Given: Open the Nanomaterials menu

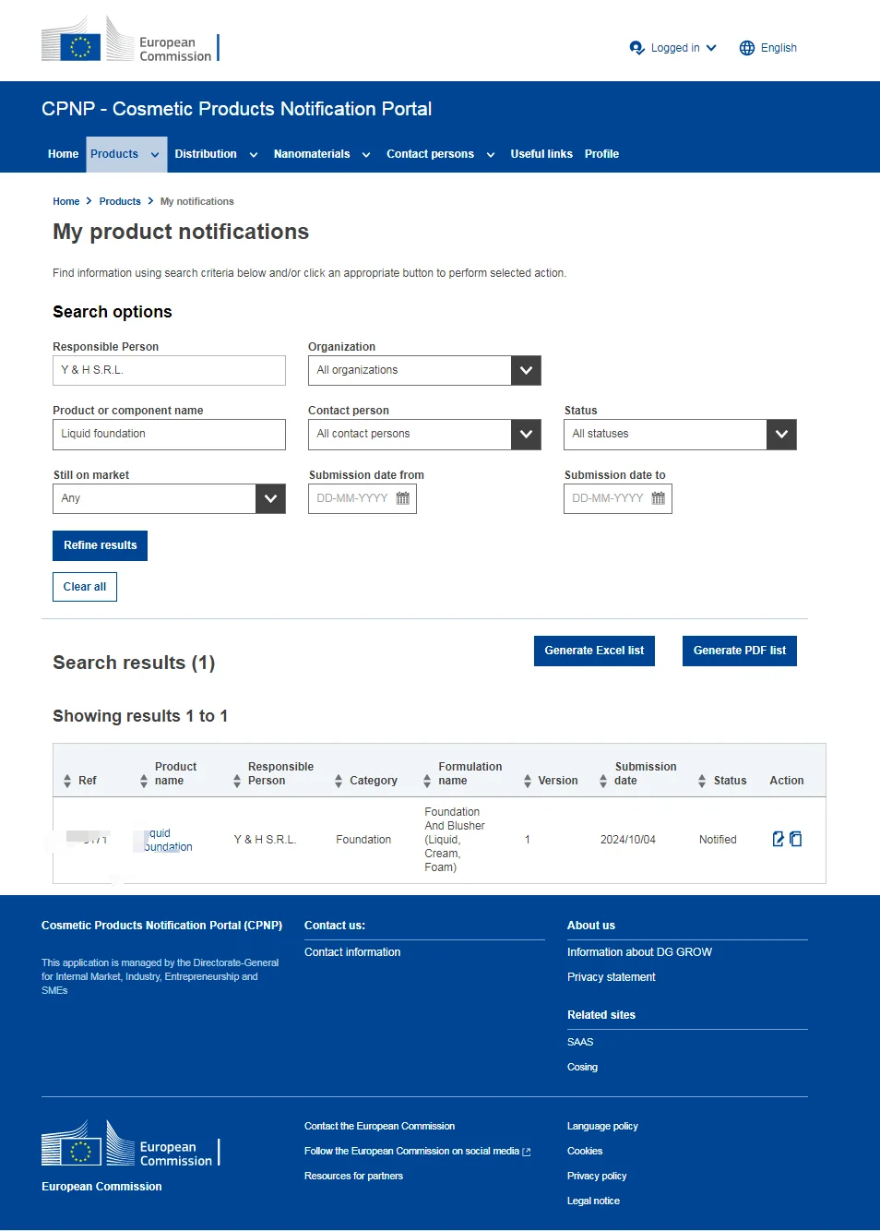Looking at the screenshot, I should point(322,154).
